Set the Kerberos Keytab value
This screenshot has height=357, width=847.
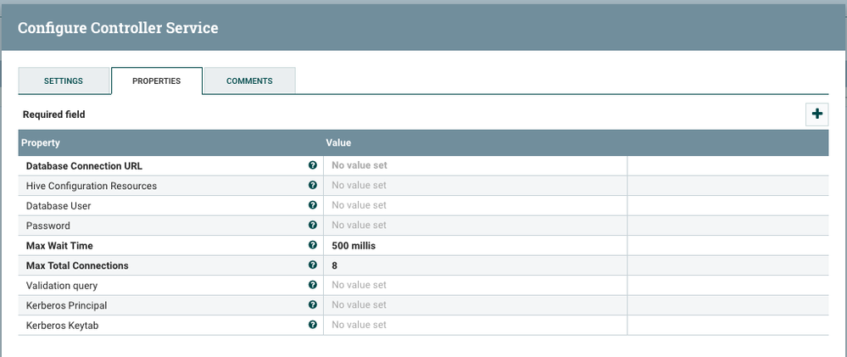[x=475, y=325]
